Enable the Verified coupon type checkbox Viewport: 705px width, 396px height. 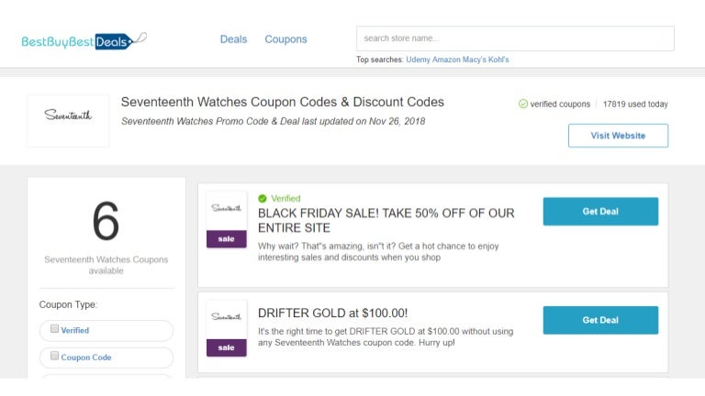click(x=55, y=329)
